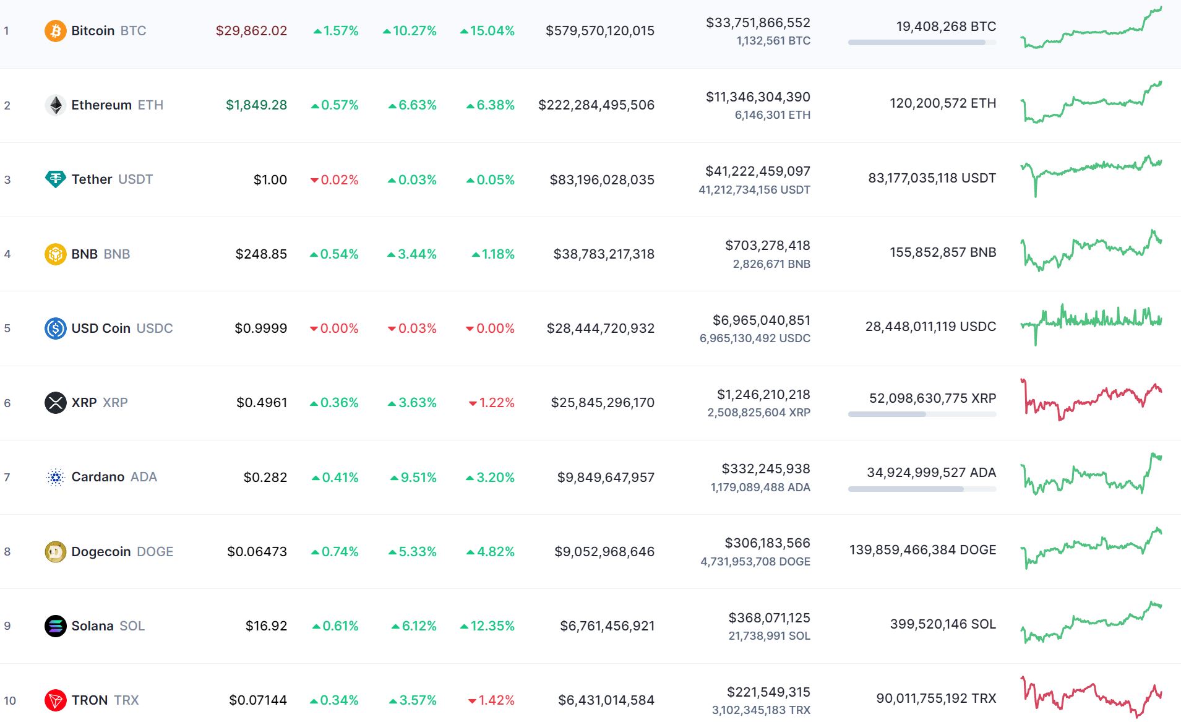
Task: Click the Cardano dotted logo icon
Action: point(55,477)
